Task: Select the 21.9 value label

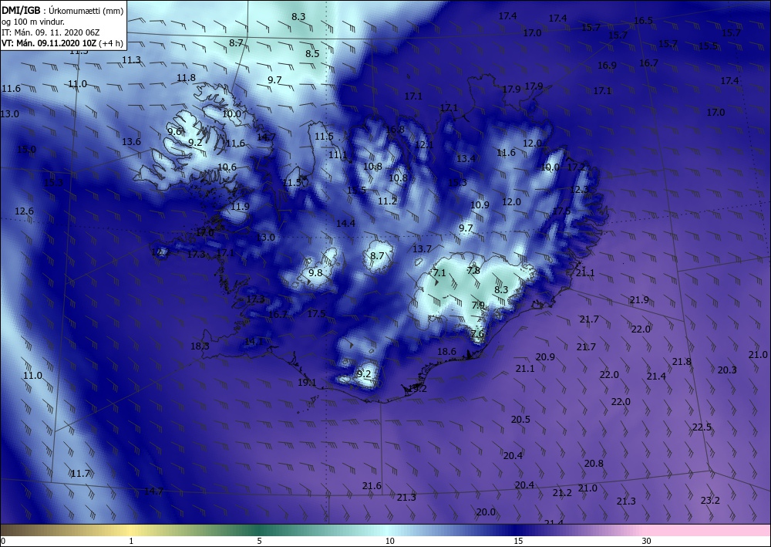Action: coord(639,299)
